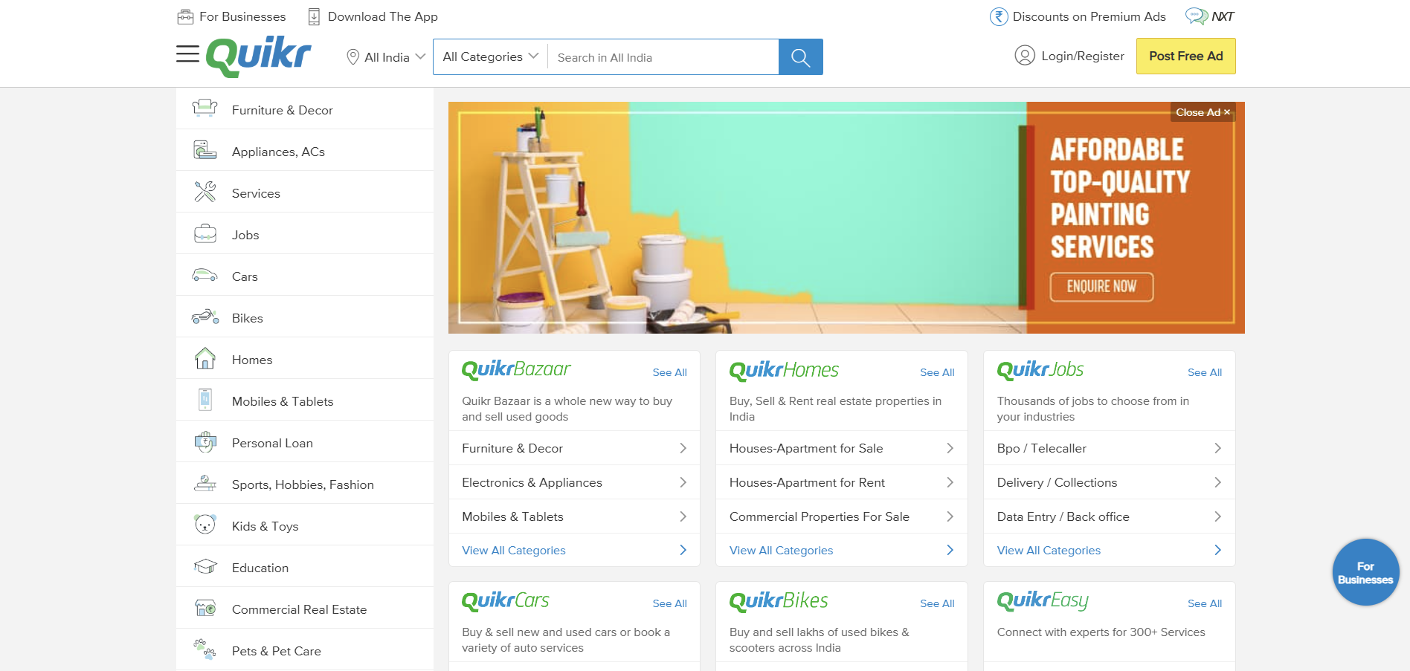Expand Delivery / Collections row
Screen dimensions: 1410x671
(1110, 482)
